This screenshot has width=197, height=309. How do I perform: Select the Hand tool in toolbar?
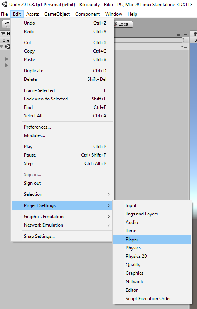point(7,24)
